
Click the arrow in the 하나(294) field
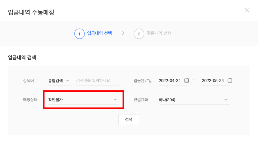point(226,100)
